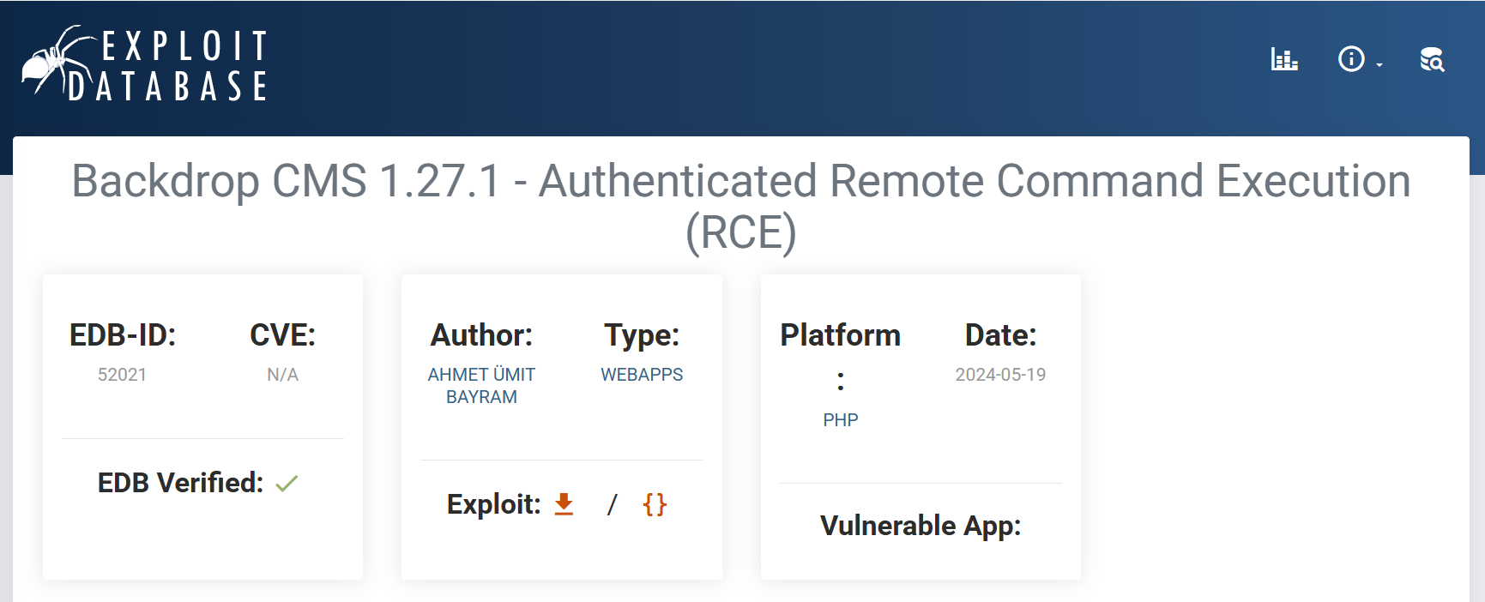Click the Date heading

pyautogui.click(x=1000, y=335)
